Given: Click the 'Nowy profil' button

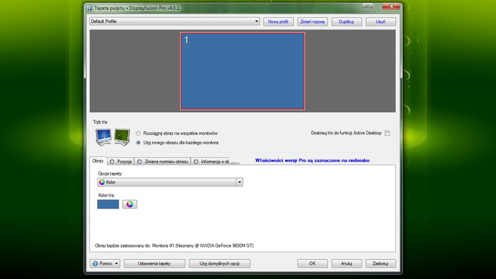Looking at the screenshot, I should tap(278, 21).
